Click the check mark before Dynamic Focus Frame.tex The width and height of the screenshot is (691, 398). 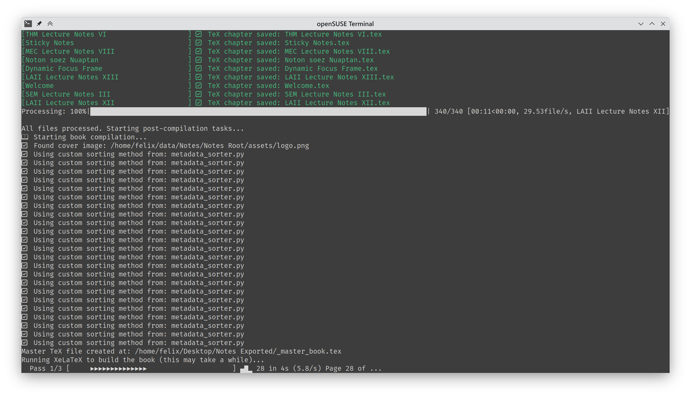[x=199, y=68]
